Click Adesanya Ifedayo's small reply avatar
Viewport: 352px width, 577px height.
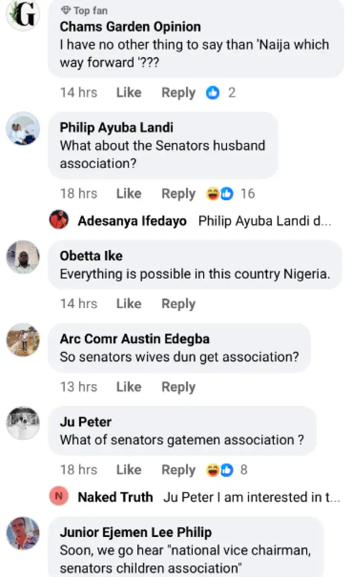coord(59,220)
